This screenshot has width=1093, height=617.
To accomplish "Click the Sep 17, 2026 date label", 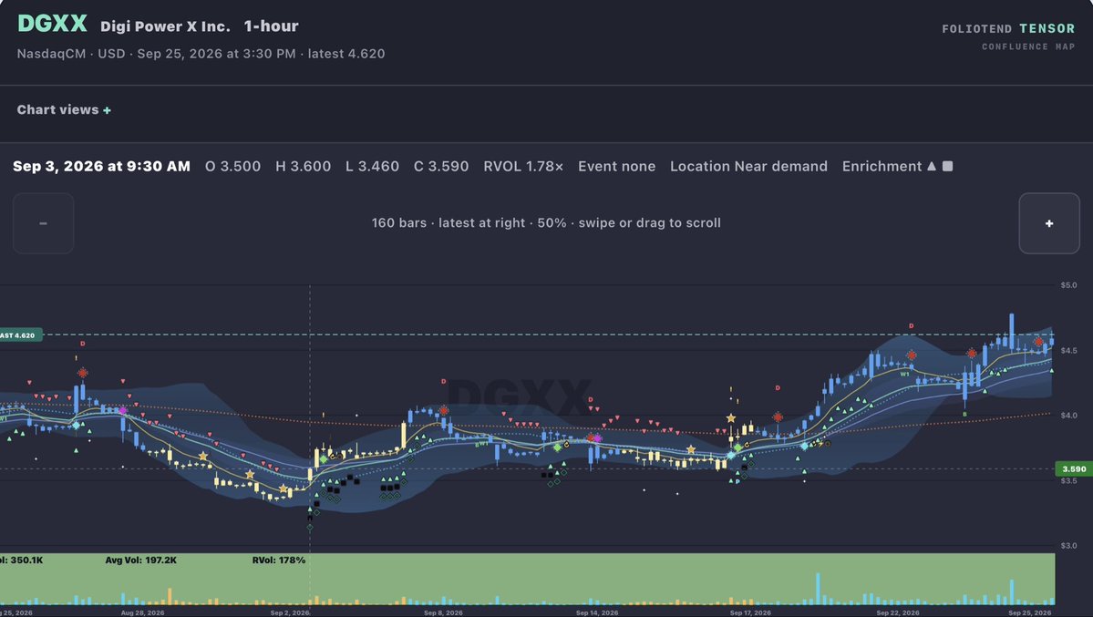I will tap(751, 612).
